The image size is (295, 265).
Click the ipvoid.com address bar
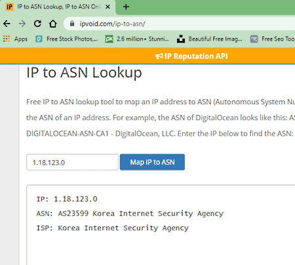(x=179, y=24)
